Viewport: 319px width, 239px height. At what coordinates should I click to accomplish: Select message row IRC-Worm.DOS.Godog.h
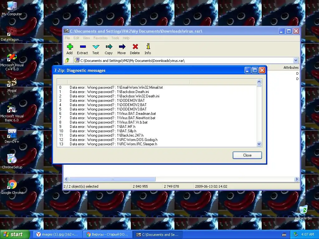point(157,140)
